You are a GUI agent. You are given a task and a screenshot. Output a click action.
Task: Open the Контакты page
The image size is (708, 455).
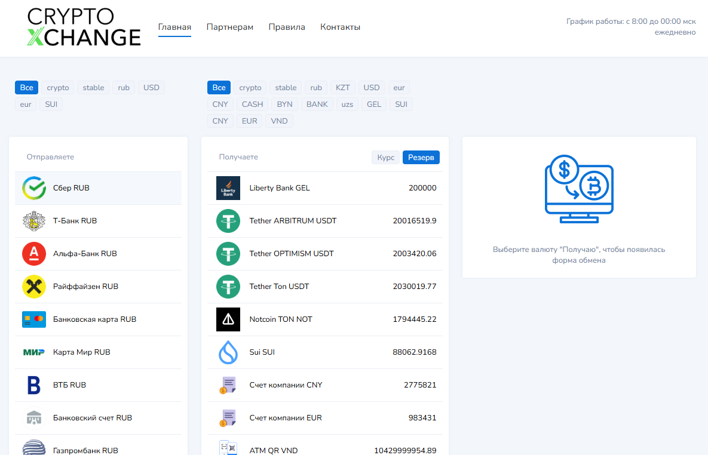click(x=340, y=27)
